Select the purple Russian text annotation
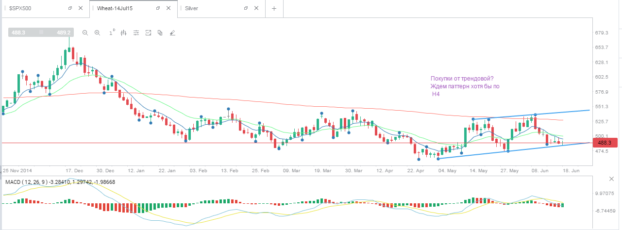The height and width of the screenshot is (230, 622). click(465, 86)
